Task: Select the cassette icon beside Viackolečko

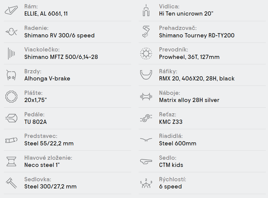Action: (11, 54)
